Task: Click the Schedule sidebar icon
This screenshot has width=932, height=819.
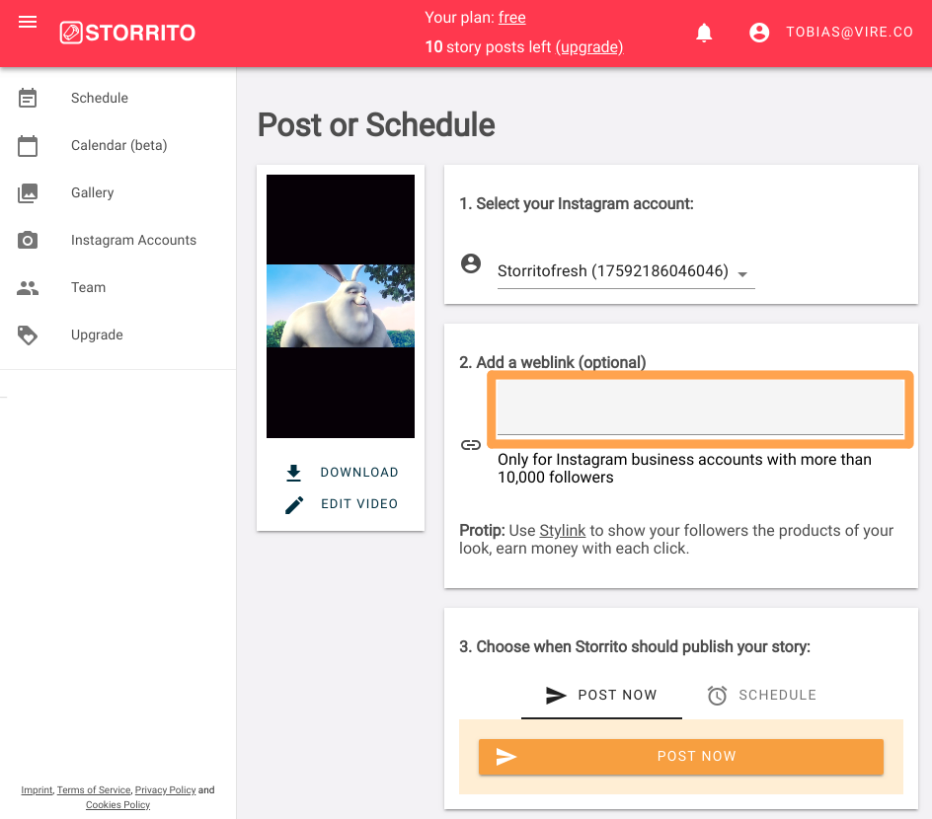Action: click(x=28, y=98)
